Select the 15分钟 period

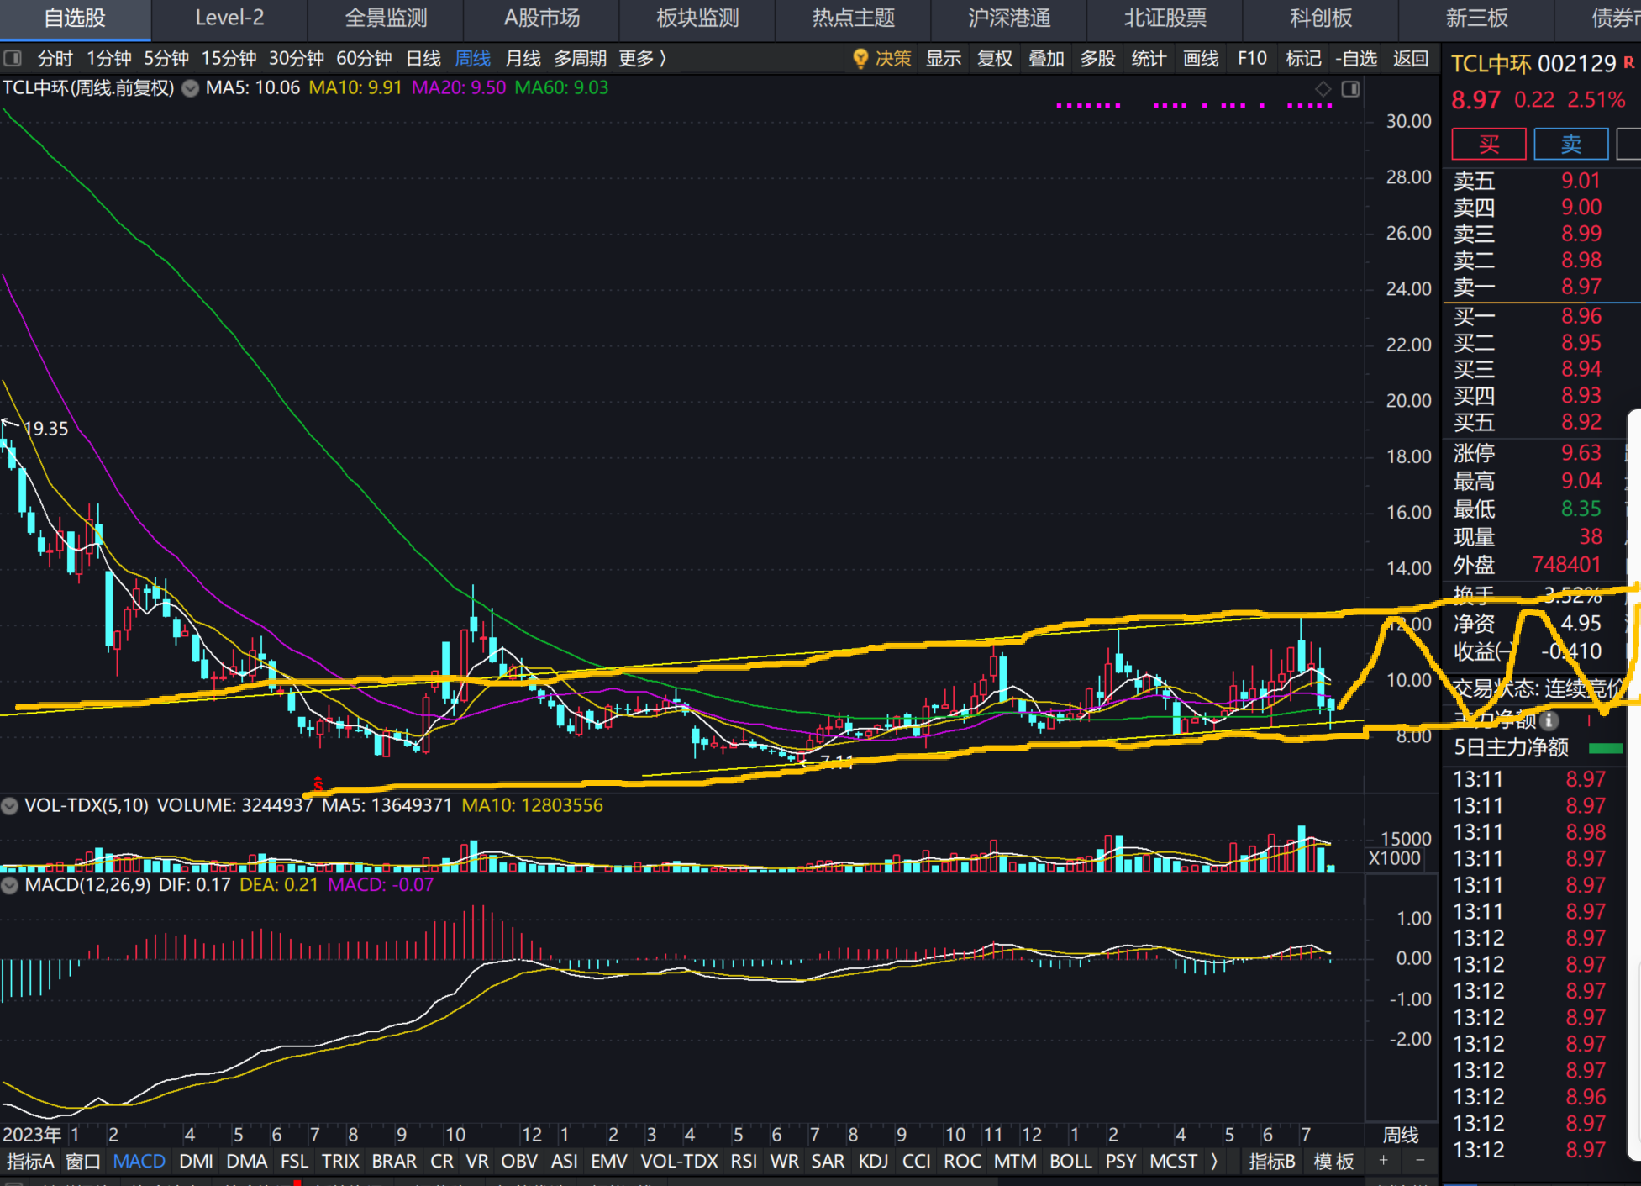point(229,58)
